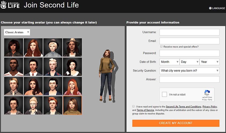
Task: Select blonde woman with glasses avatar
Action: pos(33,105)
